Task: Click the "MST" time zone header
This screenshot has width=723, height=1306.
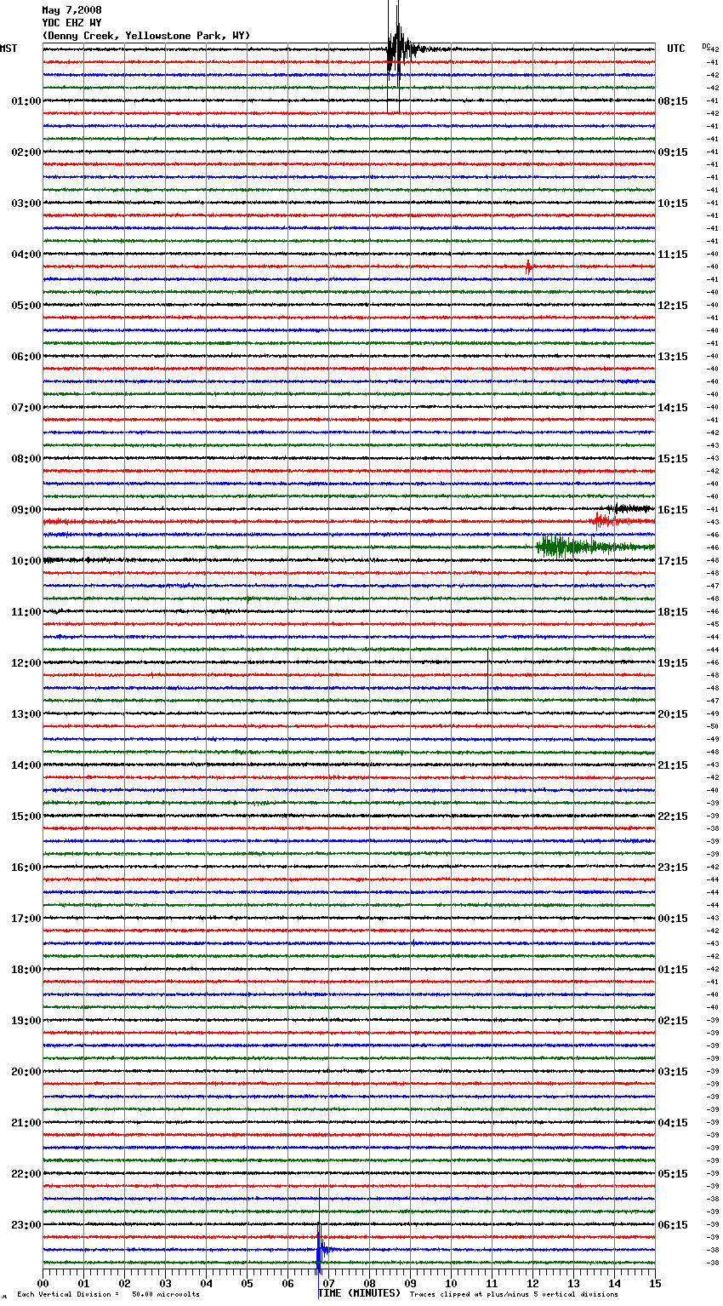Action: [9, 49]
